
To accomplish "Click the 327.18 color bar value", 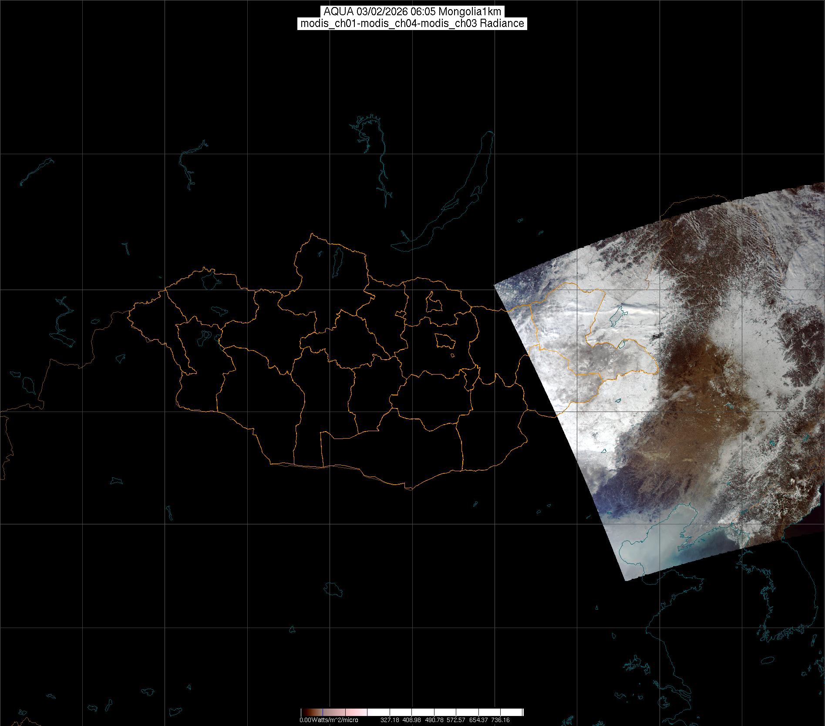I will pos(390,720).
